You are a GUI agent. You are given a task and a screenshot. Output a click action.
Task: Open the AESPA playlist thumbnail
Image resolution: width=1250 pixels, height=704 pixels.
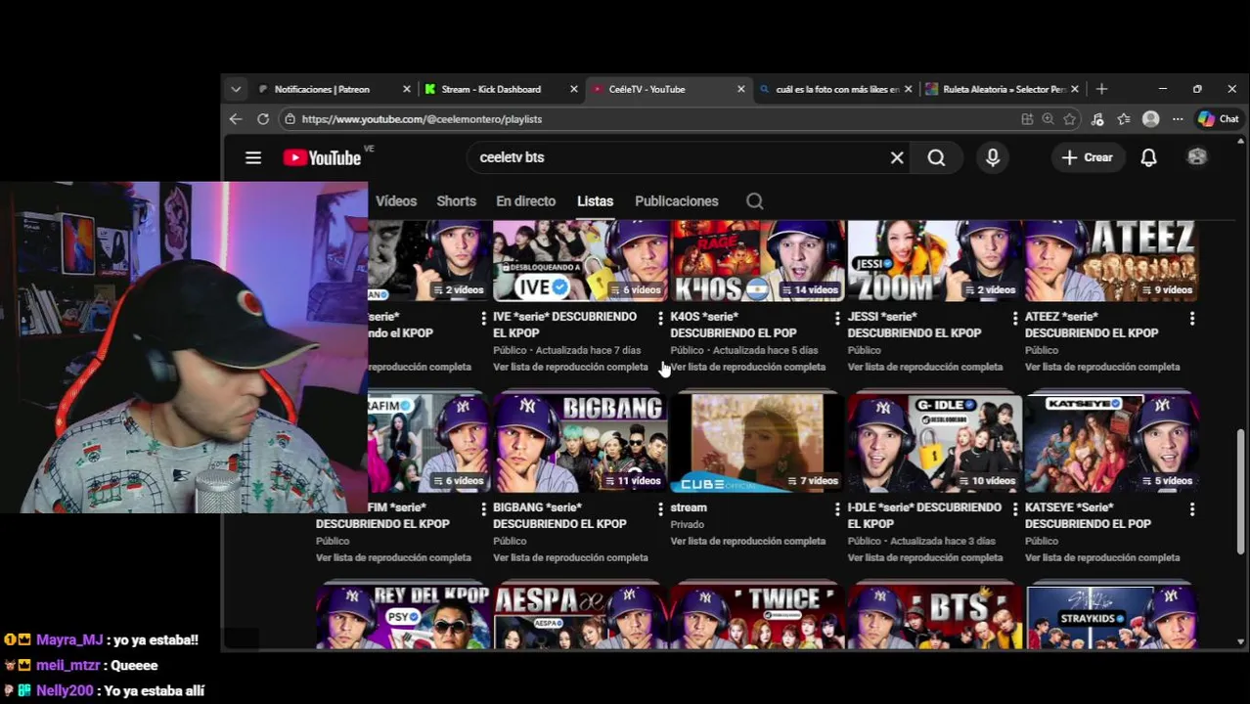tap(581, 617)
